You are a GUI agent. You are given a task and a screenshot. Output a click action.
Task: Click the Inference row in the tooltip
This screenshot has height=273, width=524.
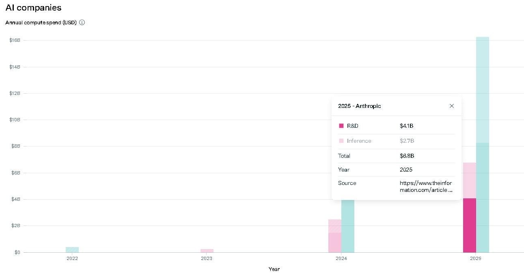359,141
